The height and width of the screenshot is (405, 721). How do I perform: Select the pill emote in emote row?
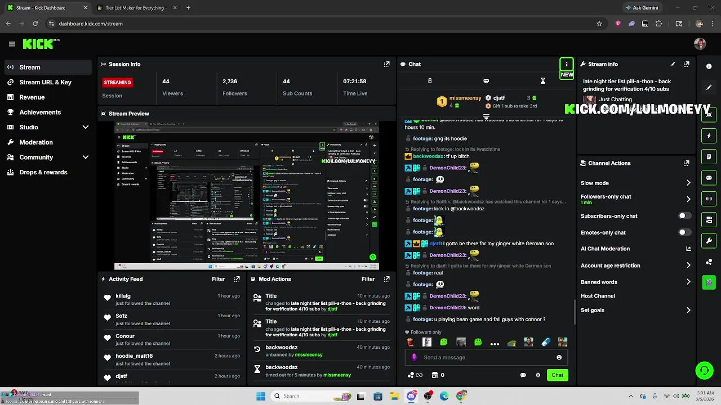[545, 342]
